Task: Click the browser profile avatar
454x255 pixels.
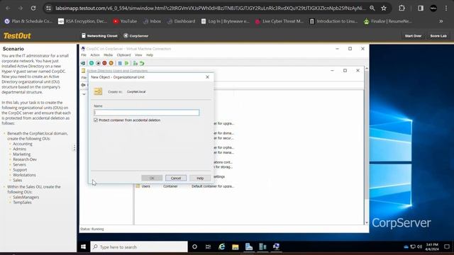Action: [x=433, y=8]
